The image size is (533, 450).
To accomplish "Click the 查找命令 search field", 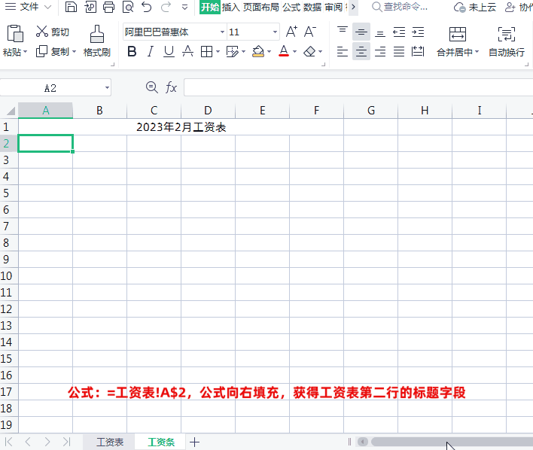I will pos(400,7).
